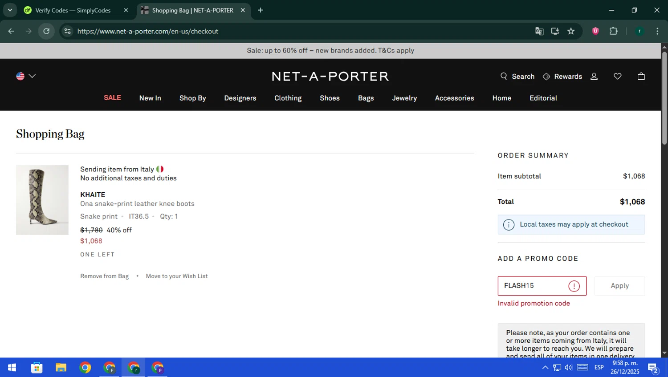
Task: Open the account profile icon
Action: pyautogui.click(x=594, y=77)
